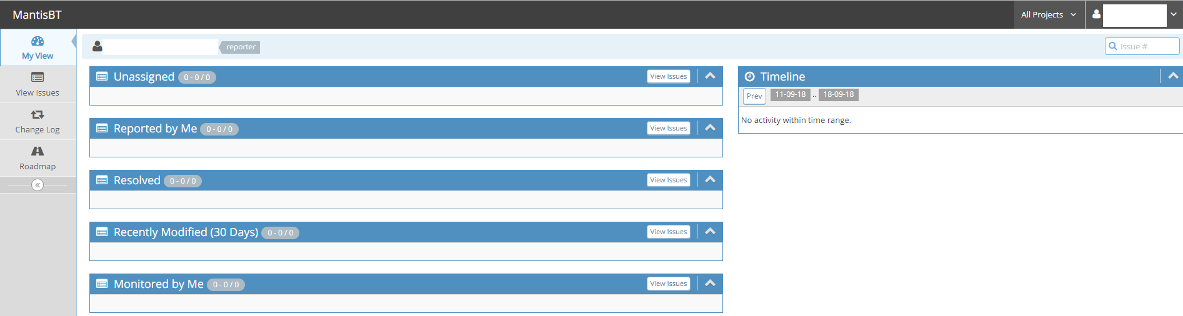Open the user menu dropdown arrow

pos(1174,14)
